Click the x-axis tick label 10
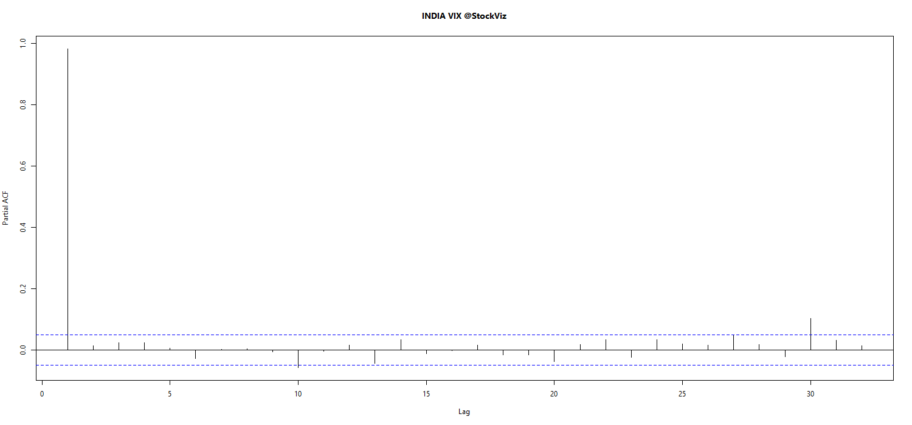 pos(298,393)
